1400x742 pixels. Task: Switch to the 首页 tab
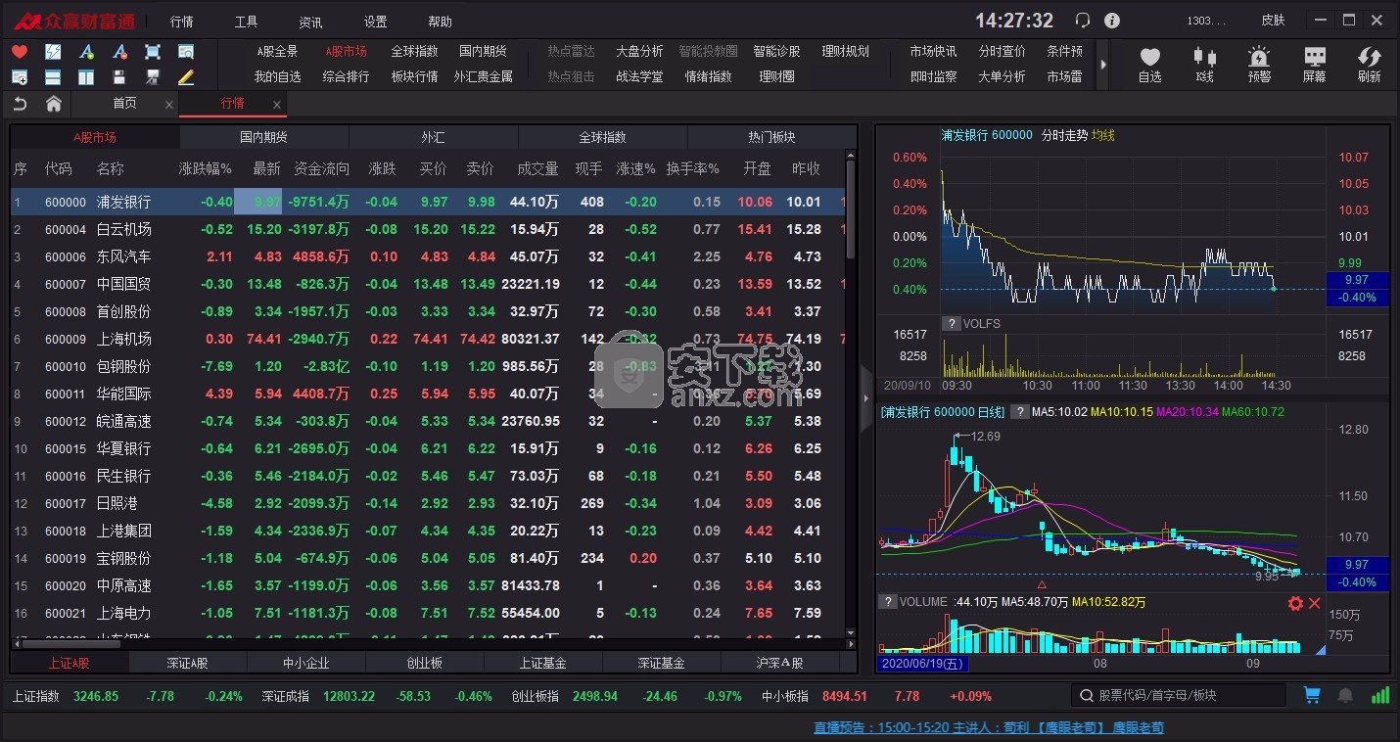(x=124, y=104)
